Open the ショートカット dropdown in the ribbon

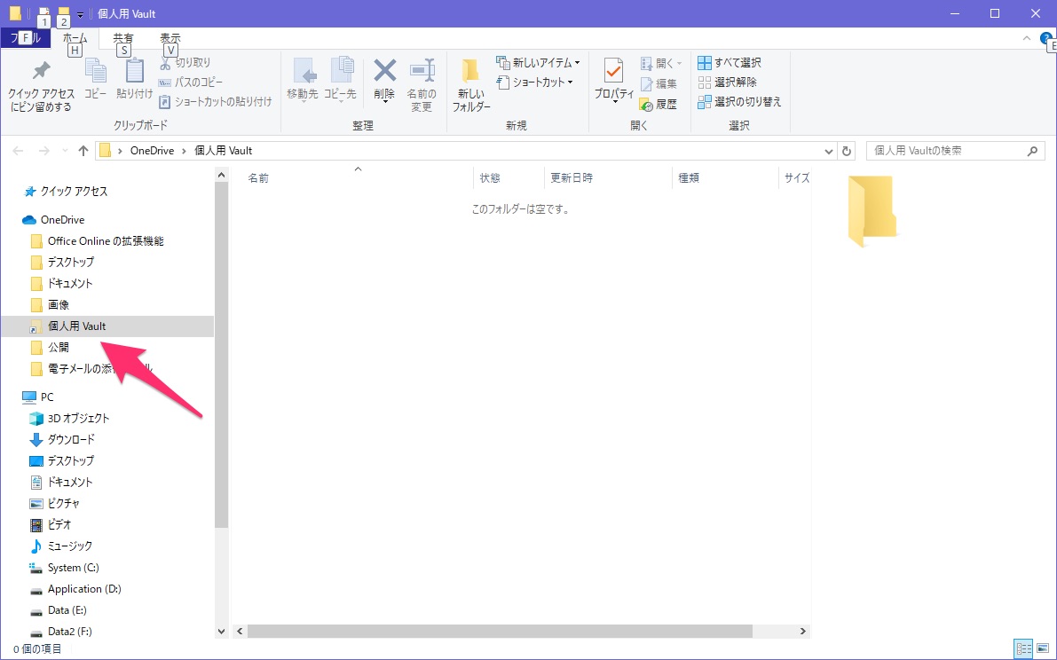tap(534, 82)
